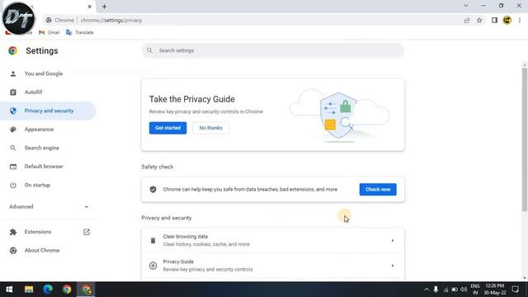Click the Get started button

point(167,128)
